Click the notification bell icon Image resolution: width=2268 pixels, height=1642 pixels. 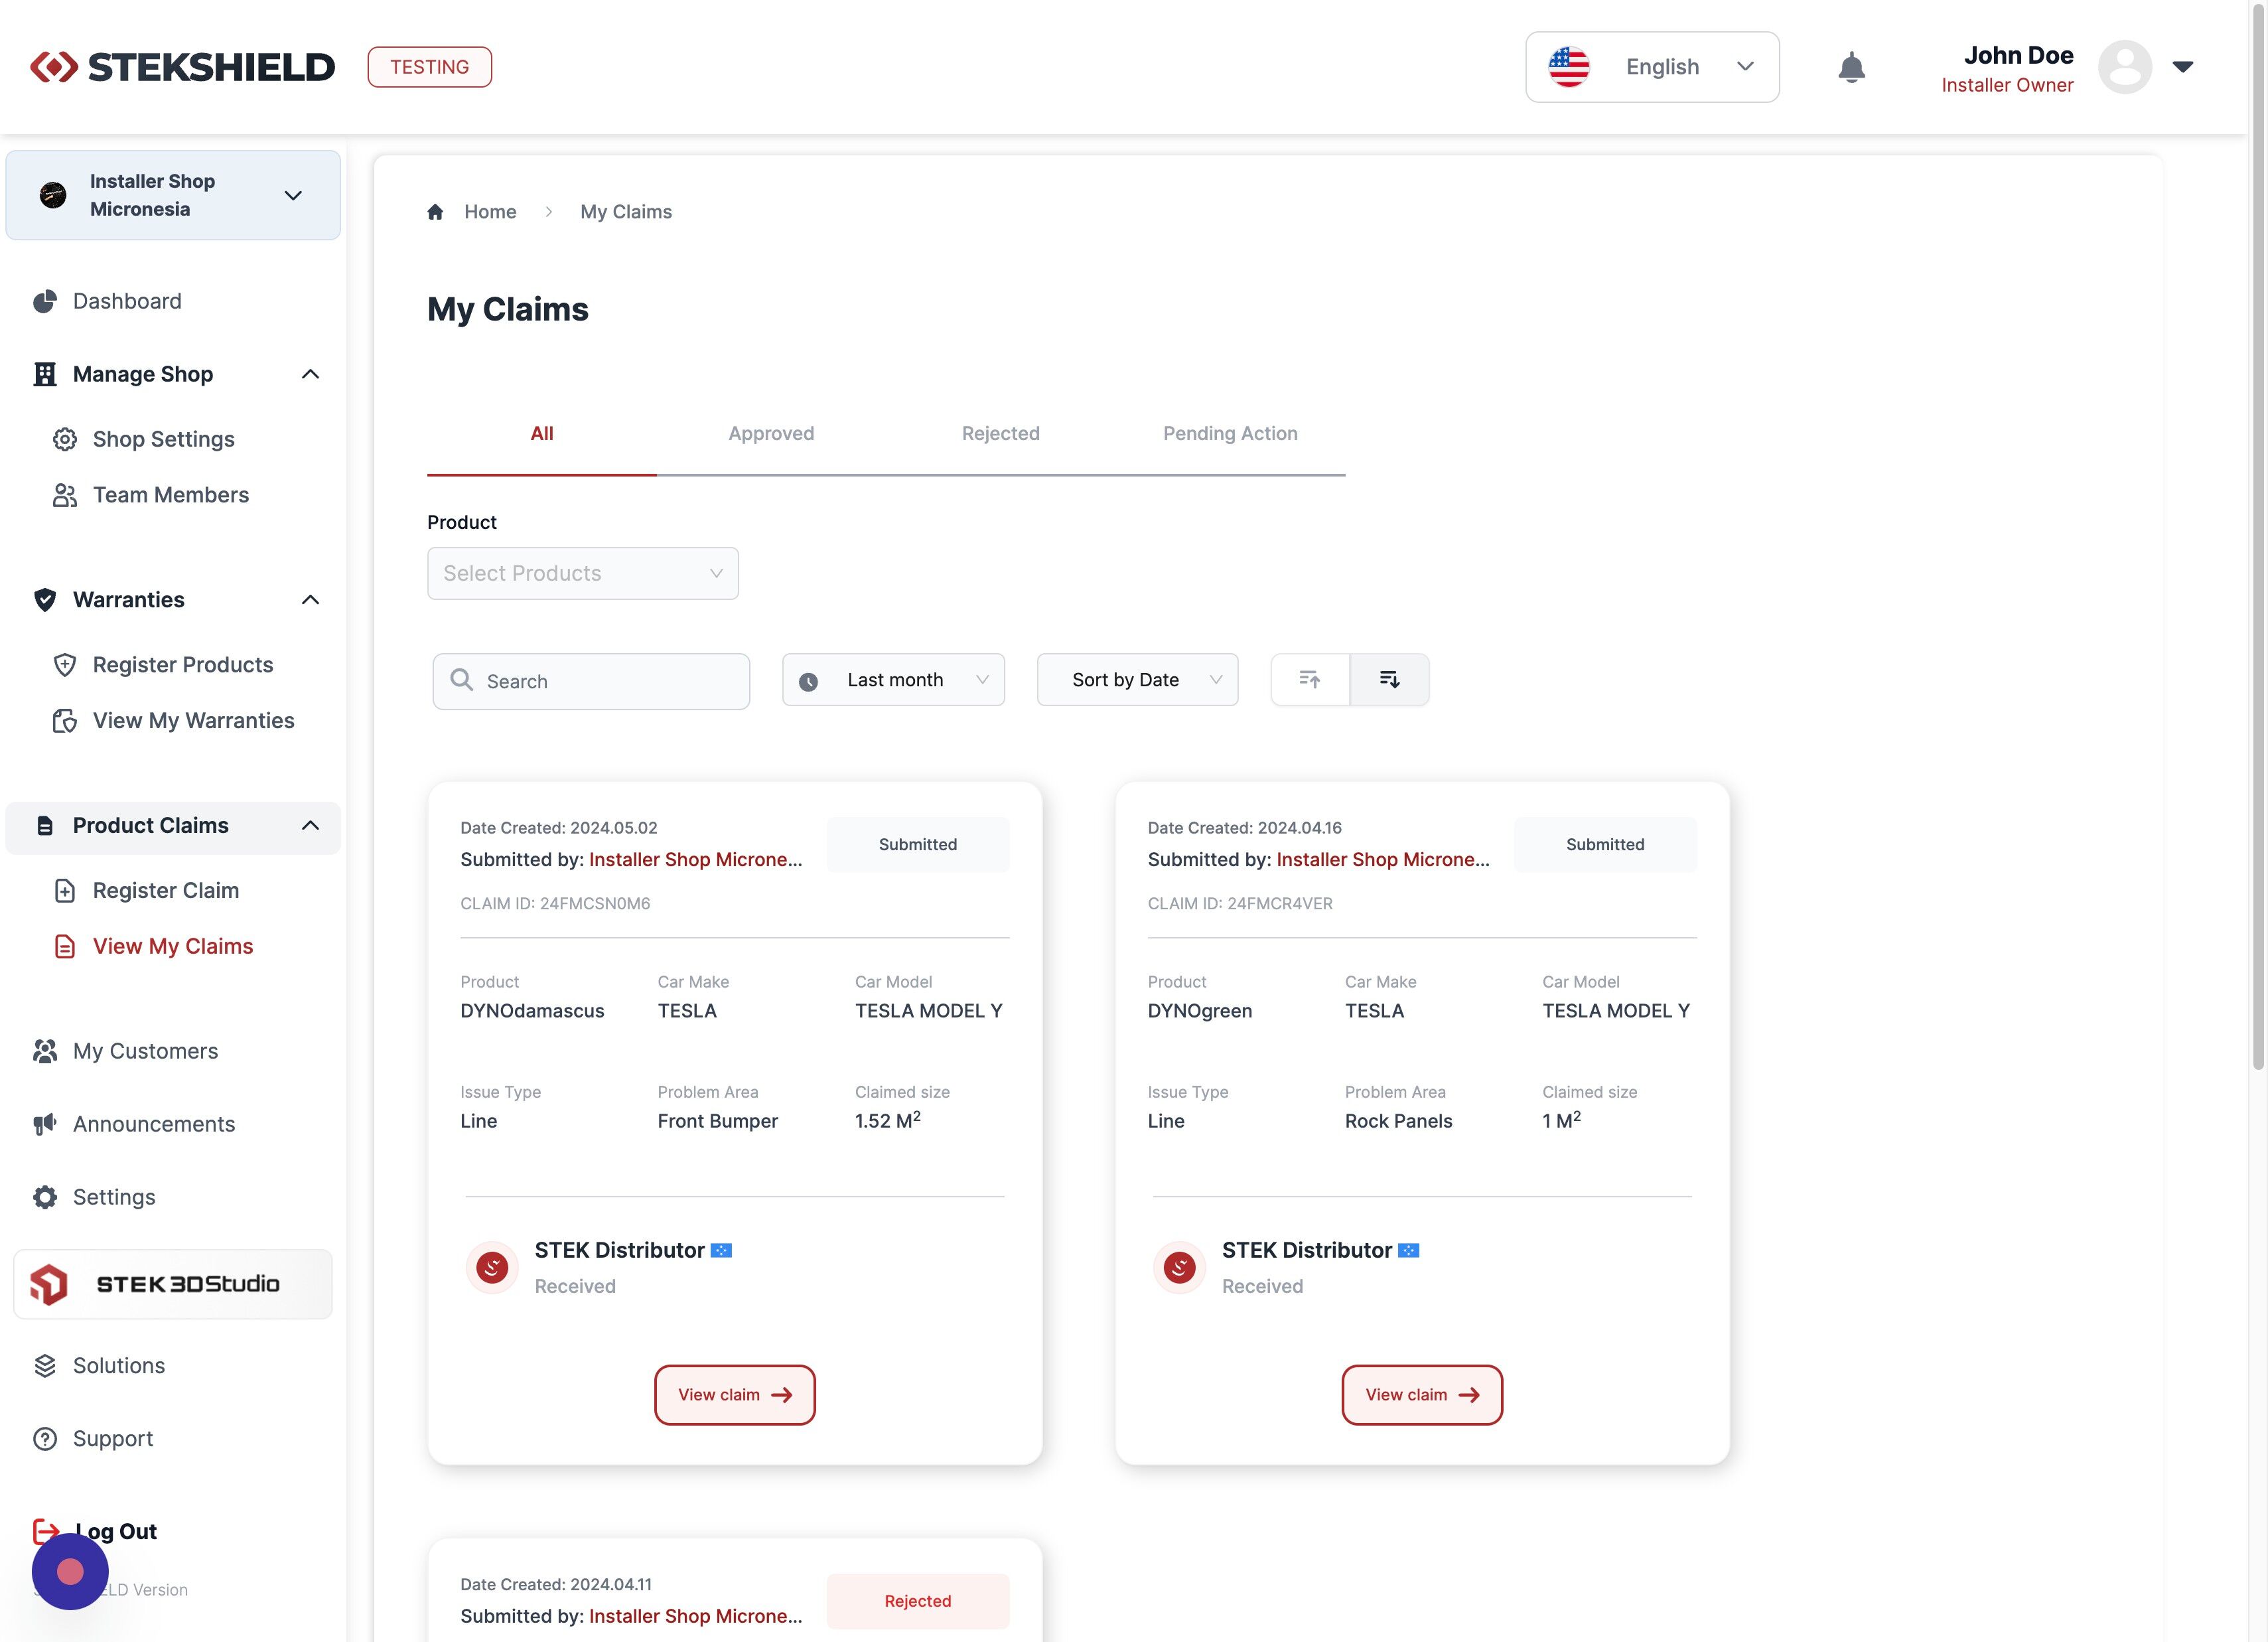pos(1851,67)
